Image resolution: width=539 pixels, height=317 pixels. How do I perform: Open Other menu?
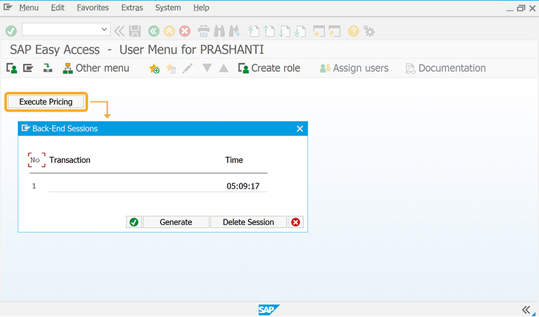point(96,68)
